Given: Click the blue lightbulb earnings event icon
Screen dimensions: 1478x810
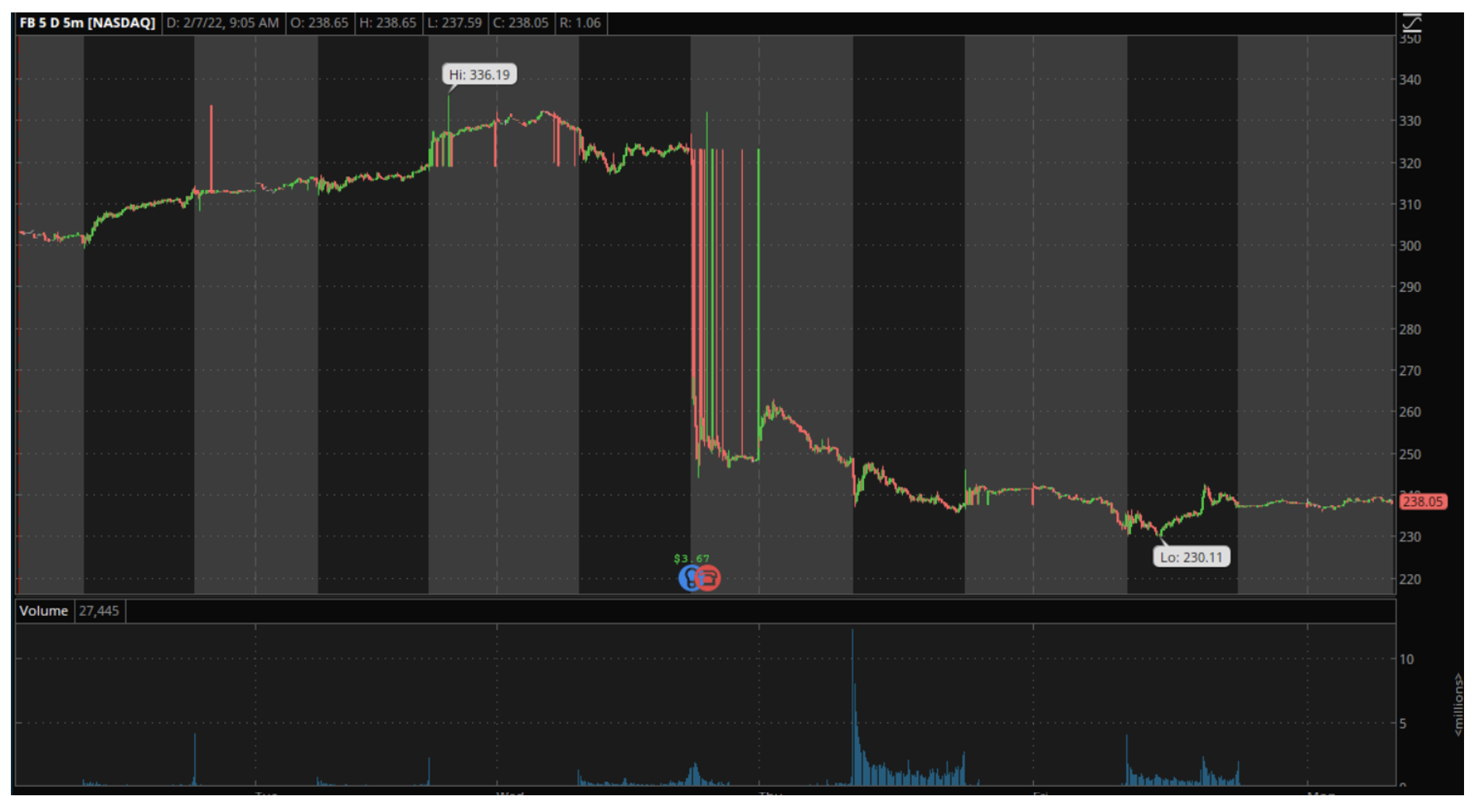Looking at the screenshot, I should click(x=689, y=578).
